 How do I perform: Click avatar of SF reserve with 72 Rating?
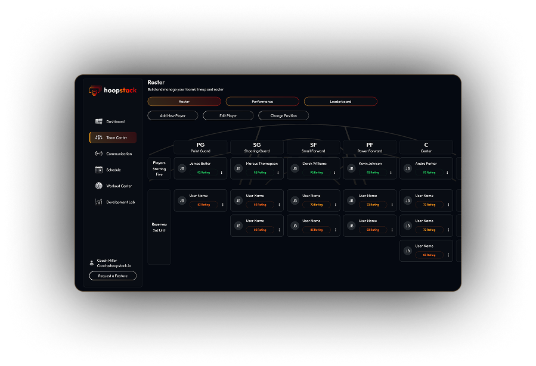coord(295,201)
